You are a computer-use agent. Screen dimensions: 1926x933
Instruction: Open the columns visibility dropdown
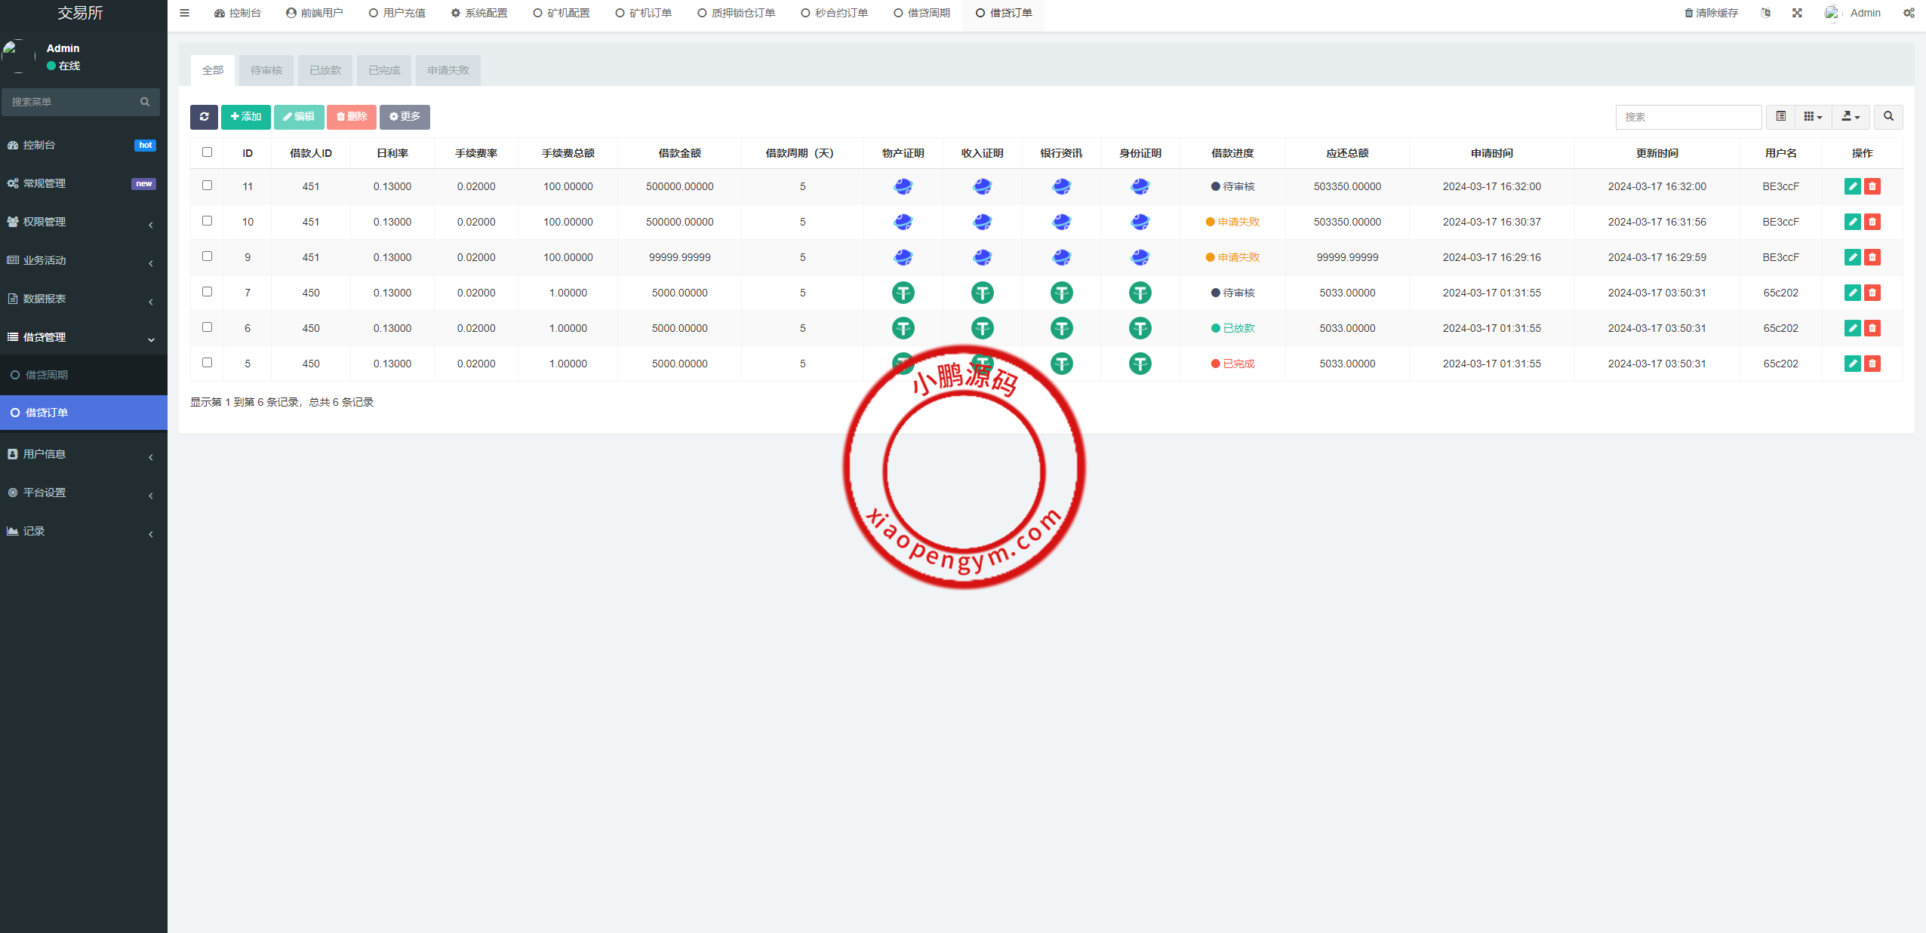(1813, 117)
